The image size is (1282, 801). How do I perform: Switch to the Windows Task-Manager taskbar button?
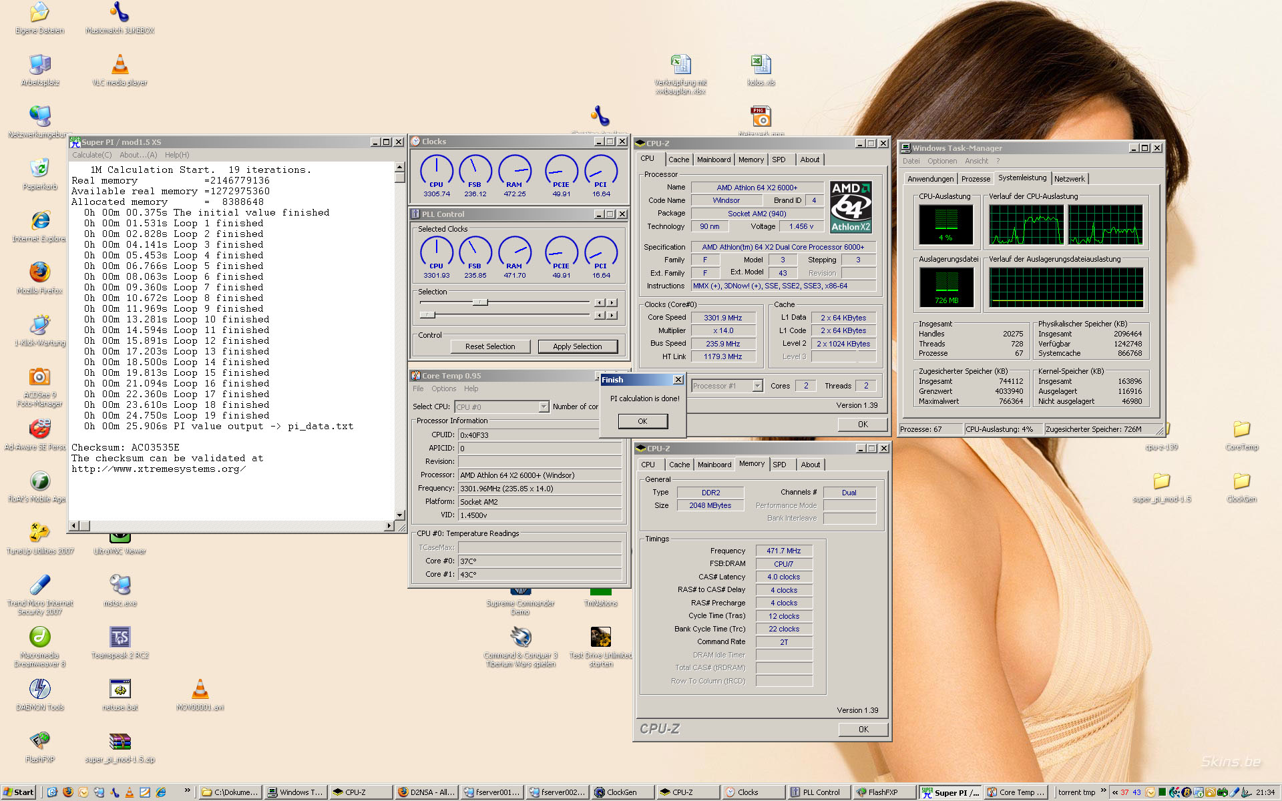pos(294,792)
